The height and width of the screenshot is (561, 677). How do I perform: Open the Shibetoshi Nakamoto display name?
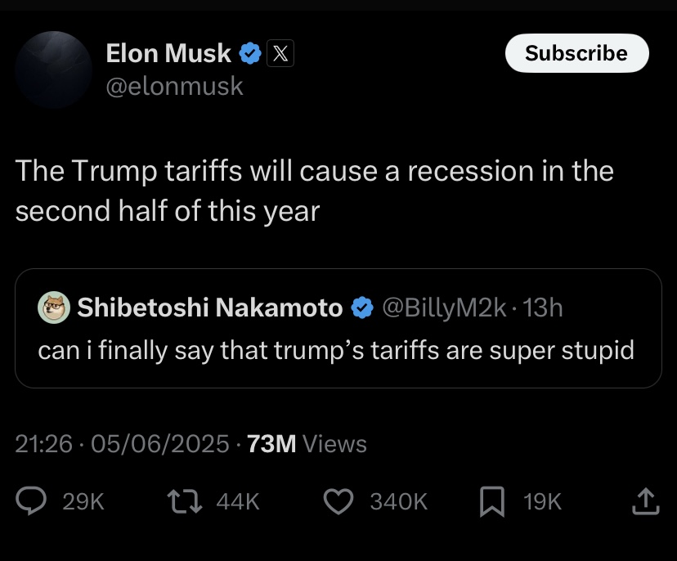click(x=209, y=307)
